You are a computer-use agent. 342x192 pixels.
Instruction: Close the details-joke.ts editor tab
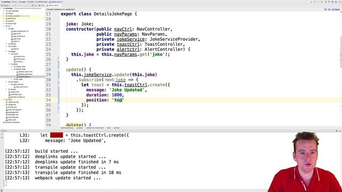click(60, 5)
